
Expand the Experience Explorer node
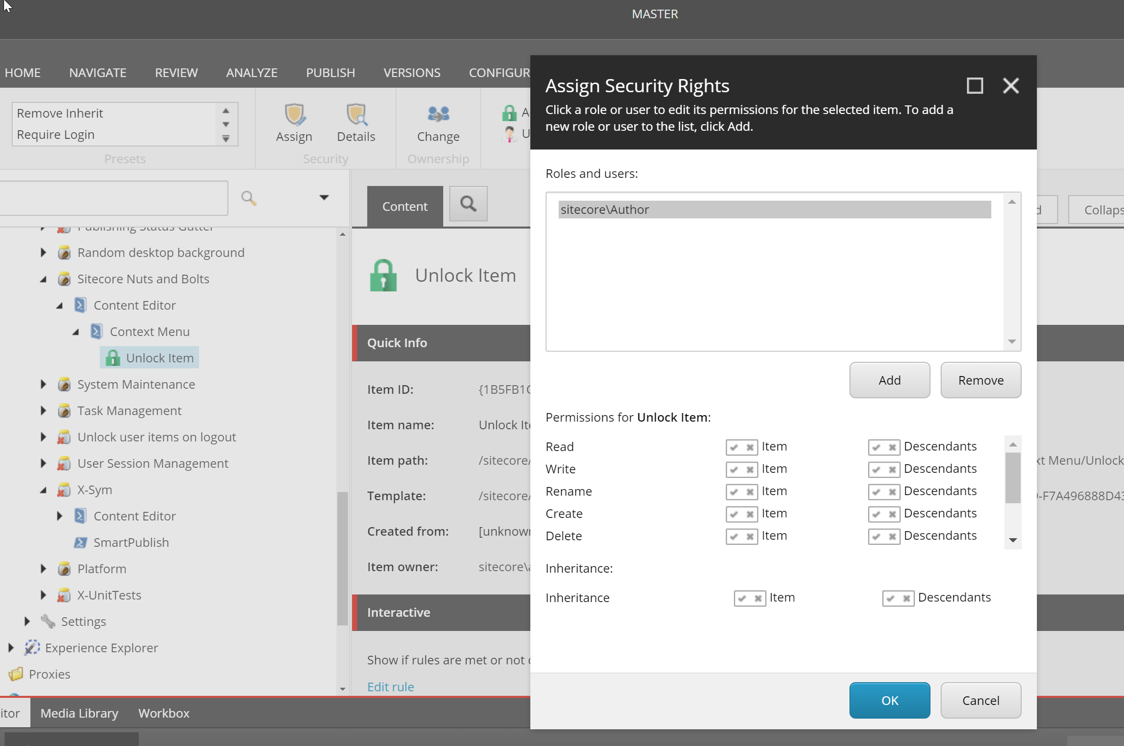tap(11, 648)
